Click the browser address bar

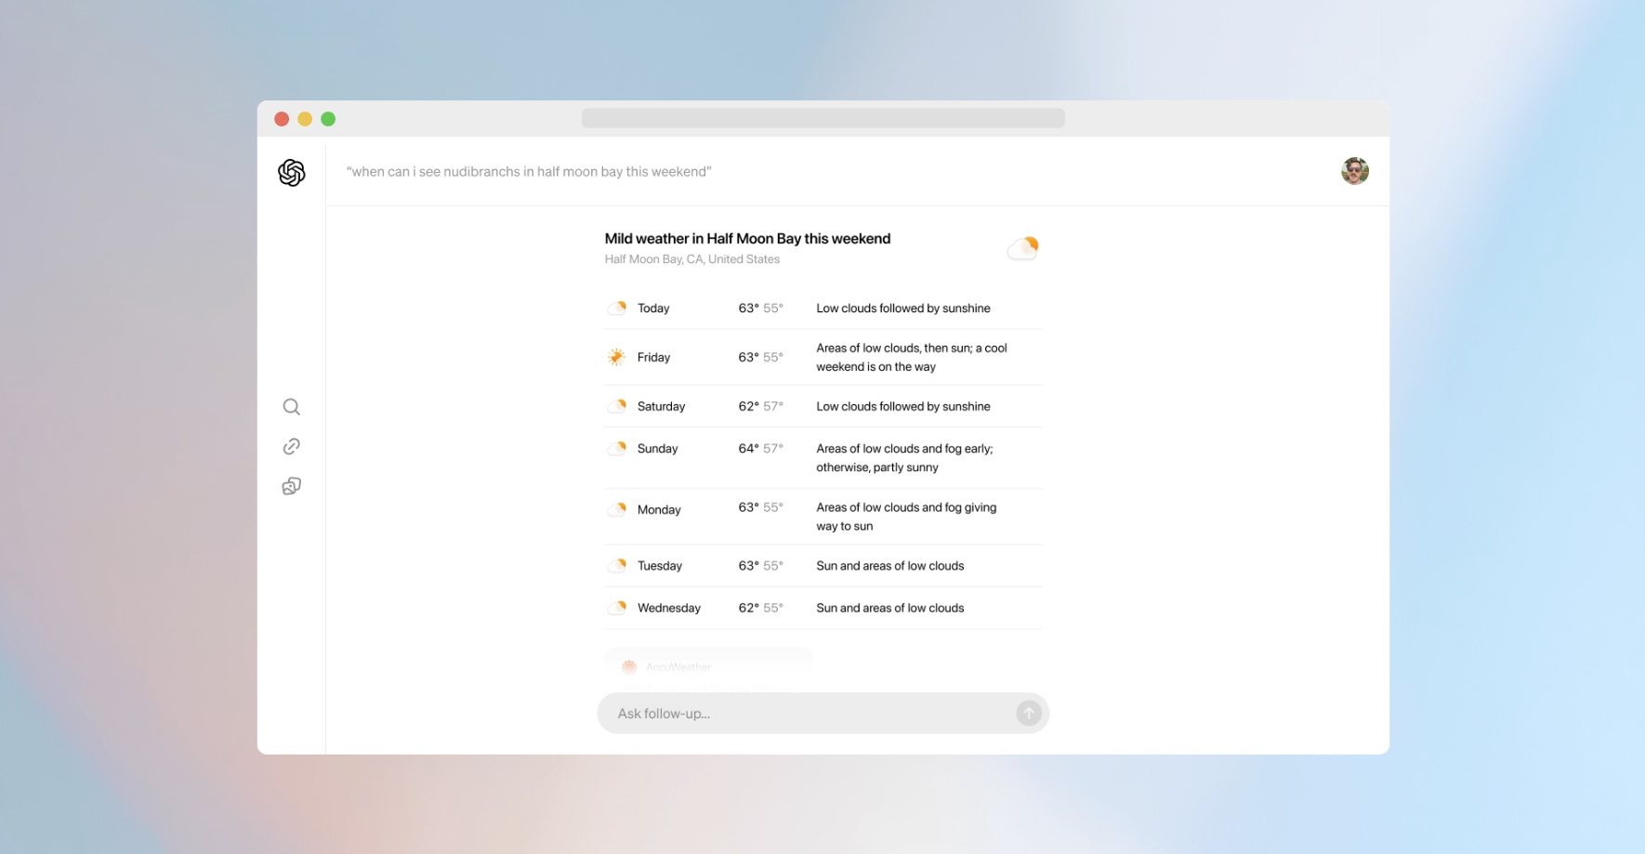[x=822, y=118]
